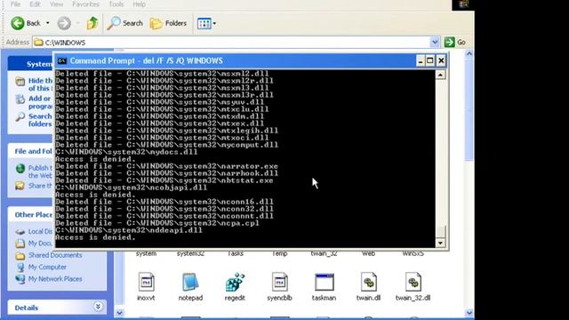Image resolution: width=569 pixels, height=320 pixels.
Task: Click Search for files or folders link
Action: click(40, 120)
